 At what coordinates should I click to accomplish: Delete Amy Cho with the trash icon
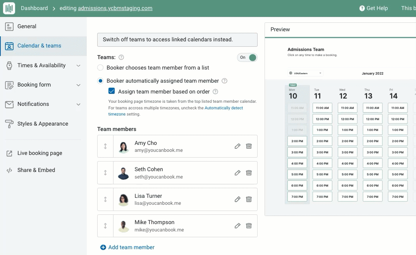249,146
